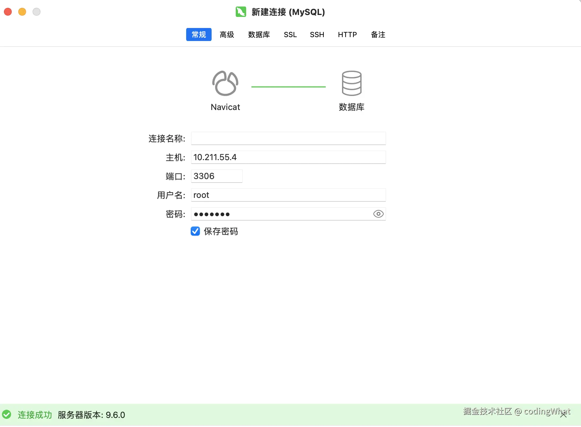Click the 保存密码 label text

pos(221,231)
